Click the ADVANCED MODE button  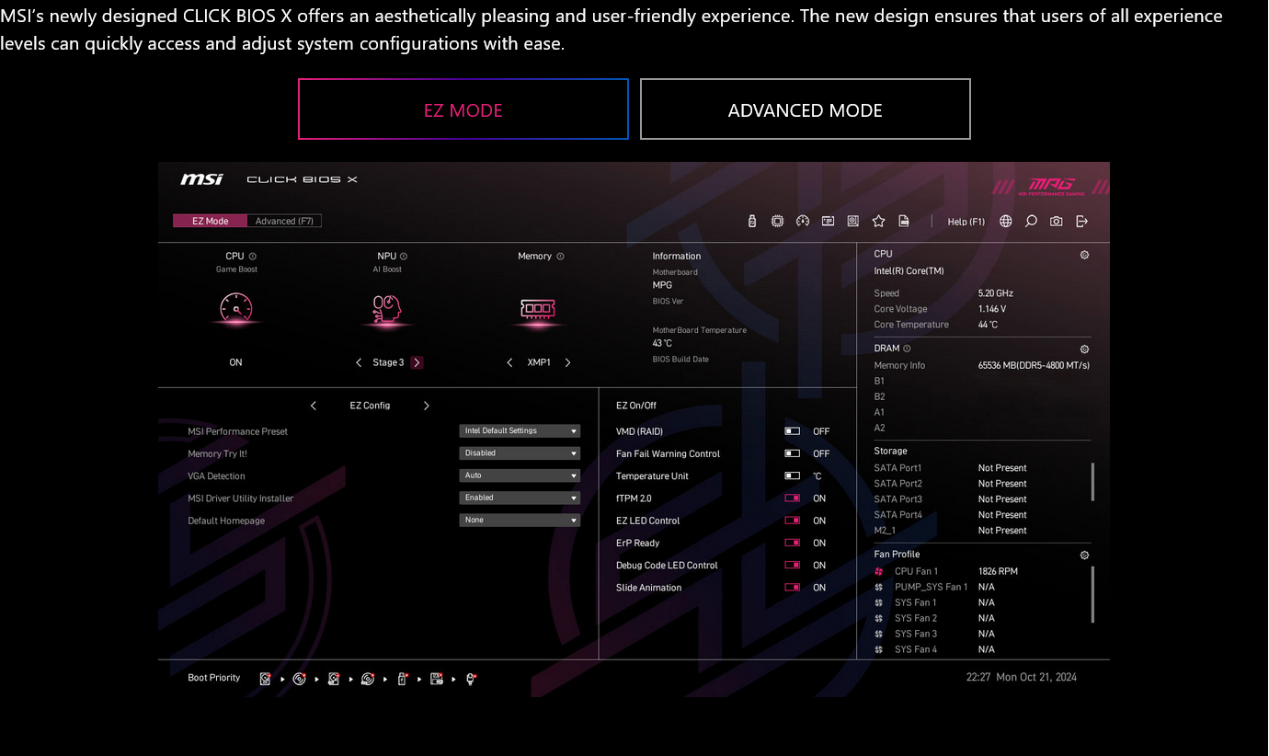point(805,109)
